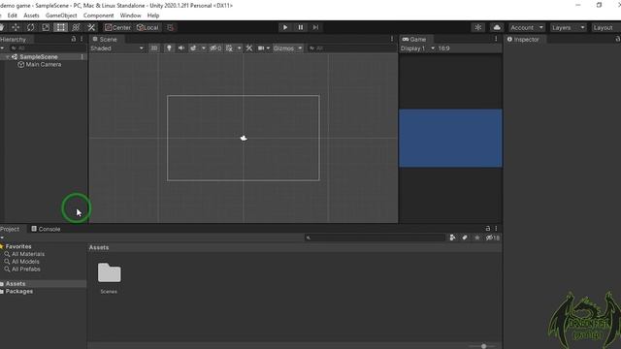Open the Account dropdown
Image resolution: width=621 pixels, height=349 pixels.
point(526,27)
